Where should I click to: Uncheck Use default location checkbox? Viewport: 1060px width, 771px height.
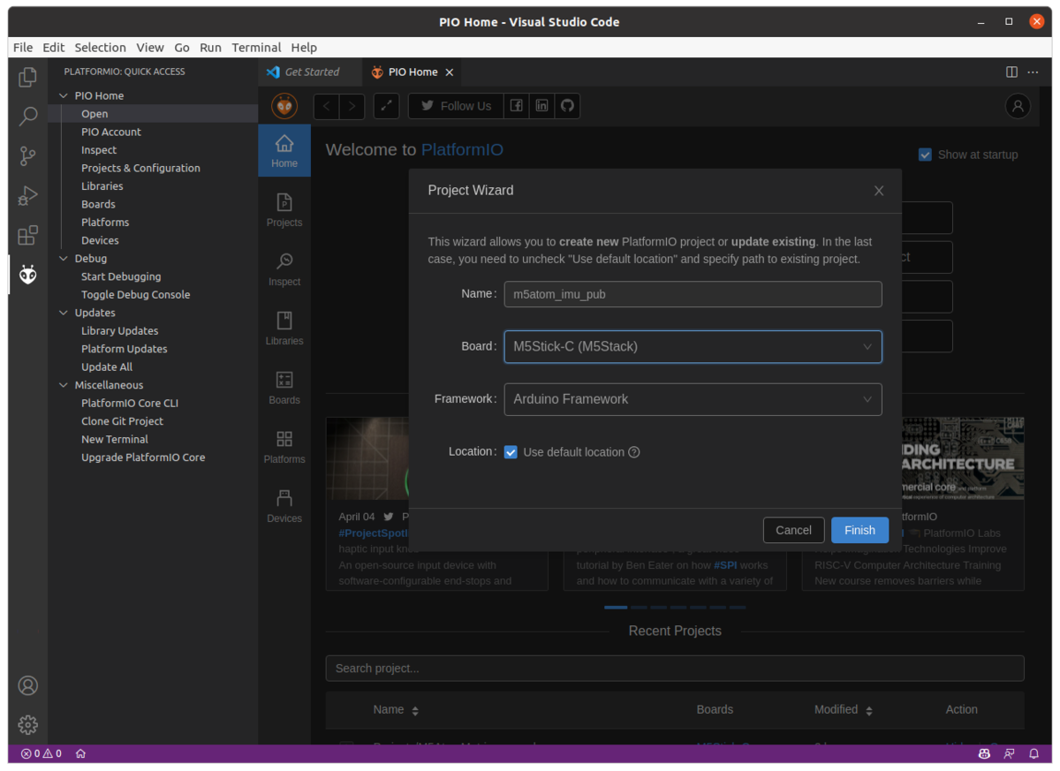511,452
